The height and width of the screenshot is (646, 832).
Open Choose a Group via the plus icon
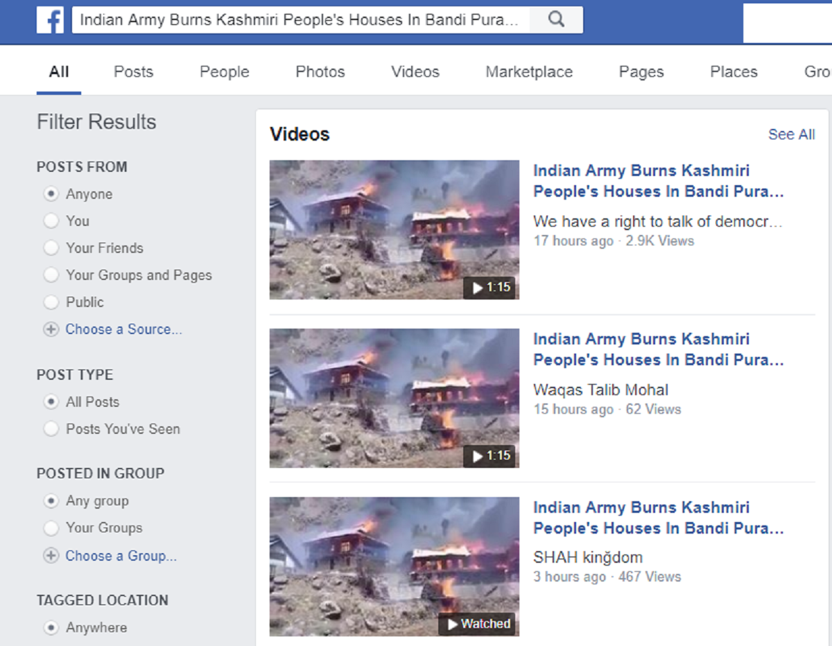[51, 556]
